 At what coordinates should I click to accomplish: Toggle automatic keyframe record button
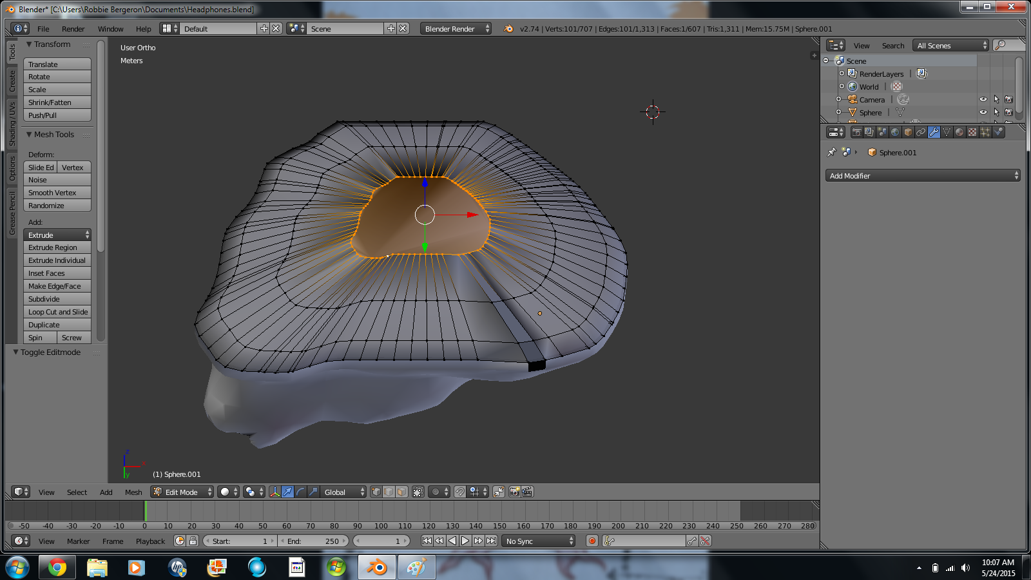[x=592, y=541]
